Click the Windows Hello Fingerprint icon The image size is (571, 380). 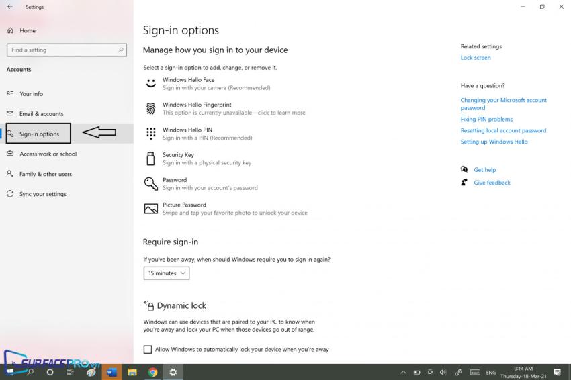[150, 109]
